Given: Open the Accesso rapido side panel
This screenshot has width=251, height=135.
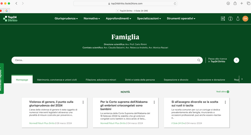Looking at the screenshot, I should tap(1, 79).
